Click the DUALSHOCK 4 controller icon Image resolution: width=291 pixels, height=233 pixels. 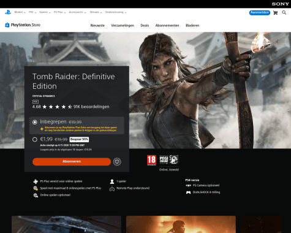[x=188, y=193]
